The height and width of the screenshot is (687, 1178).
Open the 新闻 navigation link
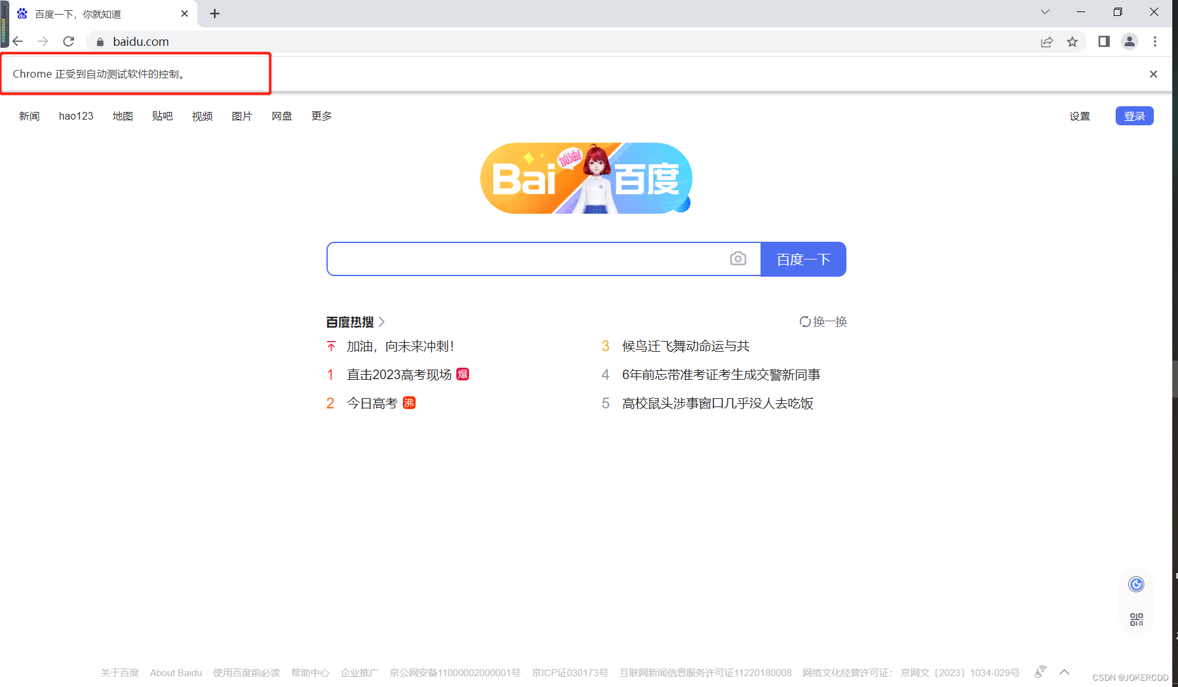[x=29, y=116]
